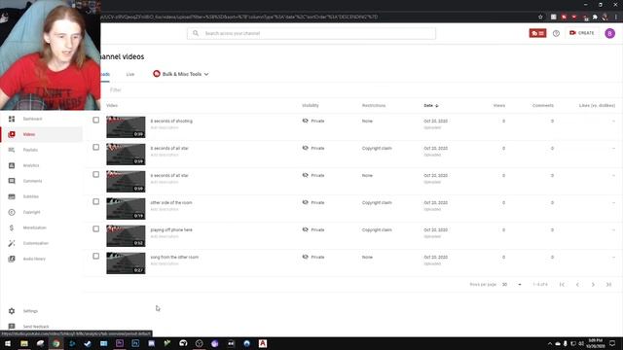Open File Explorer from the taskbar
Image resolution: width=623 pixels, height=350 pixels.
(24, 343)
